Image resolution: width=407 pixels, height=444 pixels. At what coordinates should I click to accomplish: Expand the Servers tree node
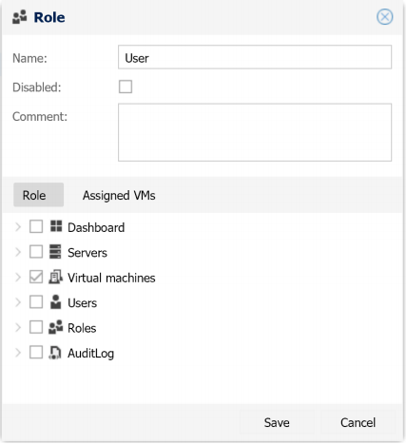(18, 252)
